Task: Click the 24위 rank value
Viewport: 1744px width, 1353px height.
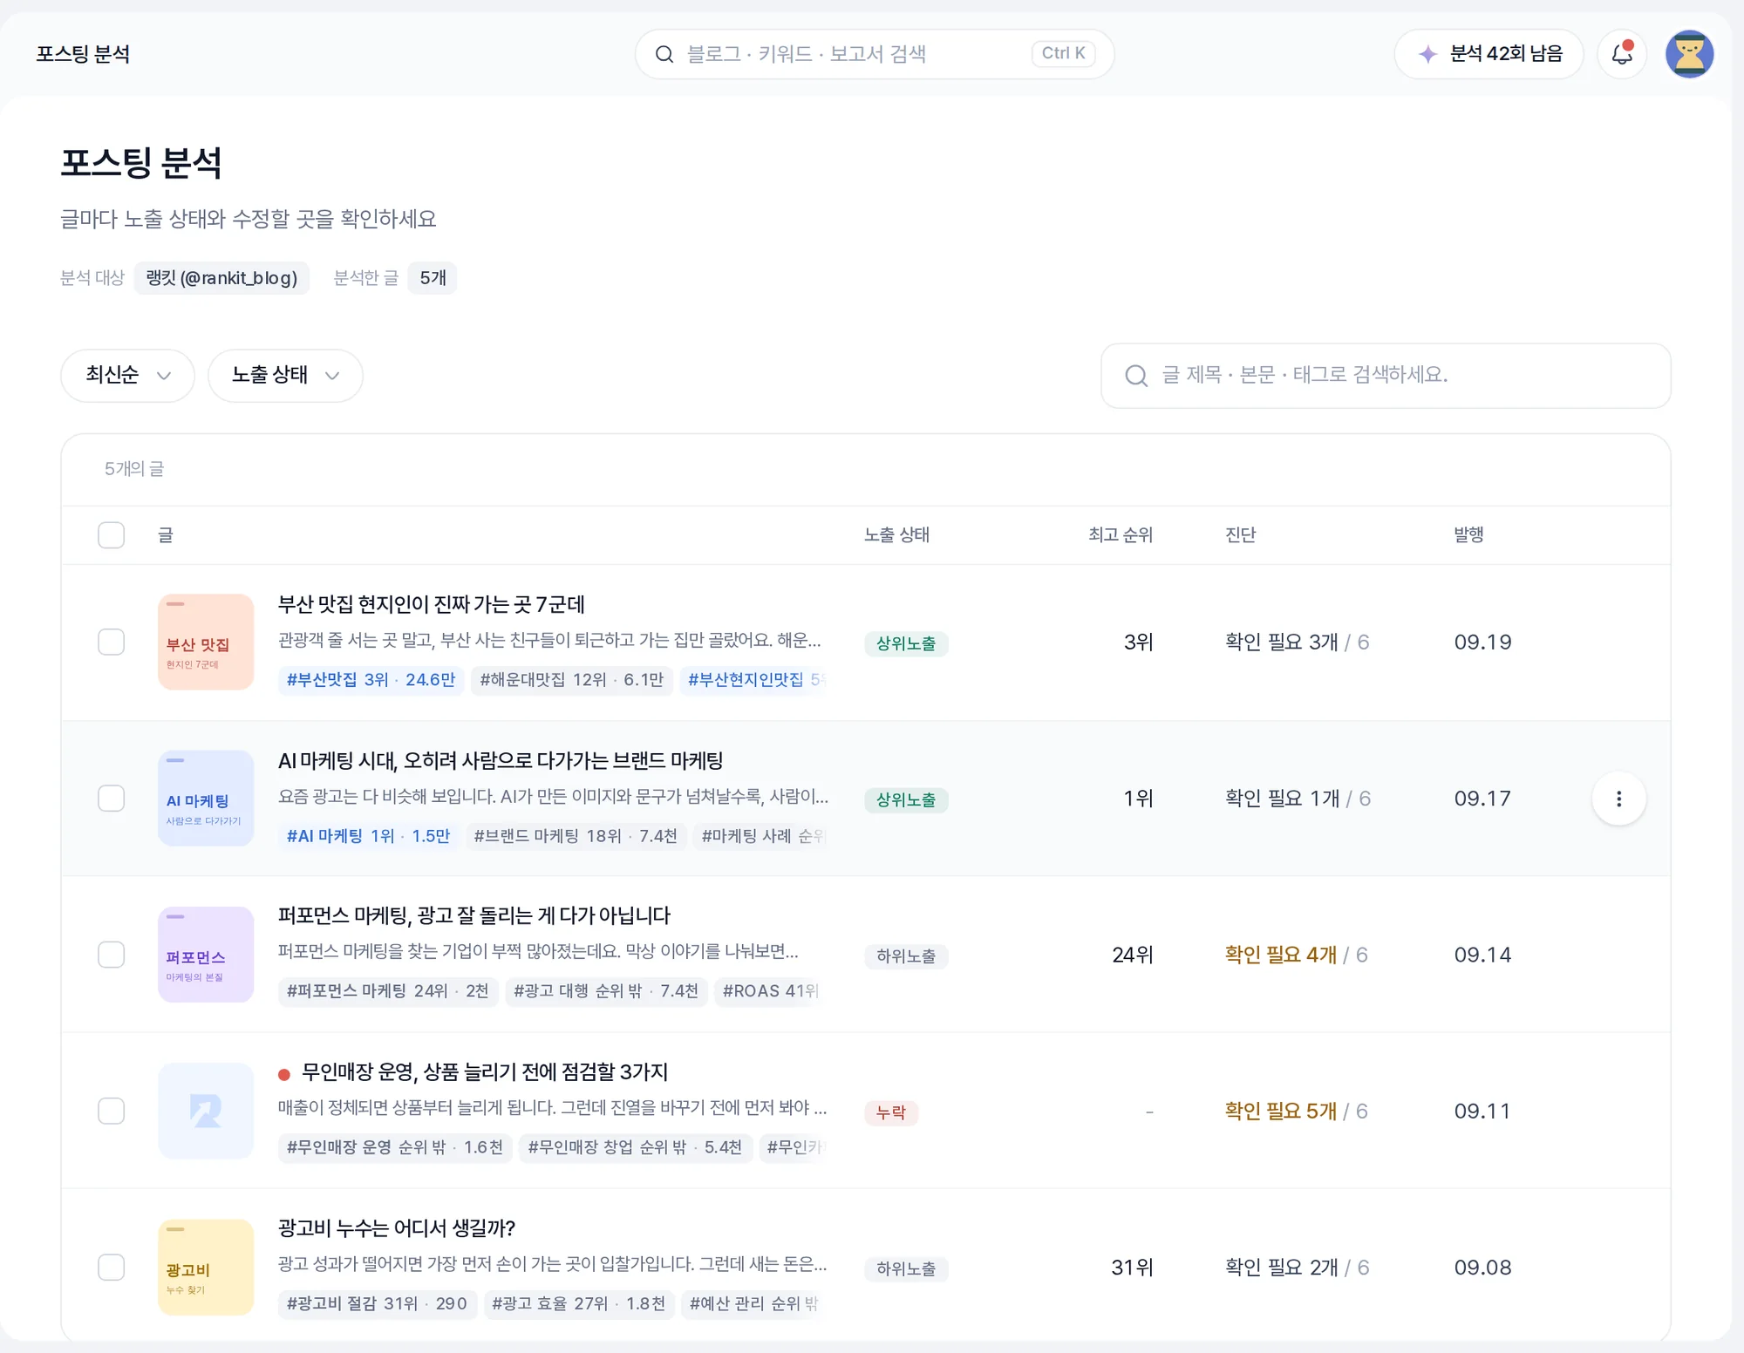Action: (x=1133, y=955)
